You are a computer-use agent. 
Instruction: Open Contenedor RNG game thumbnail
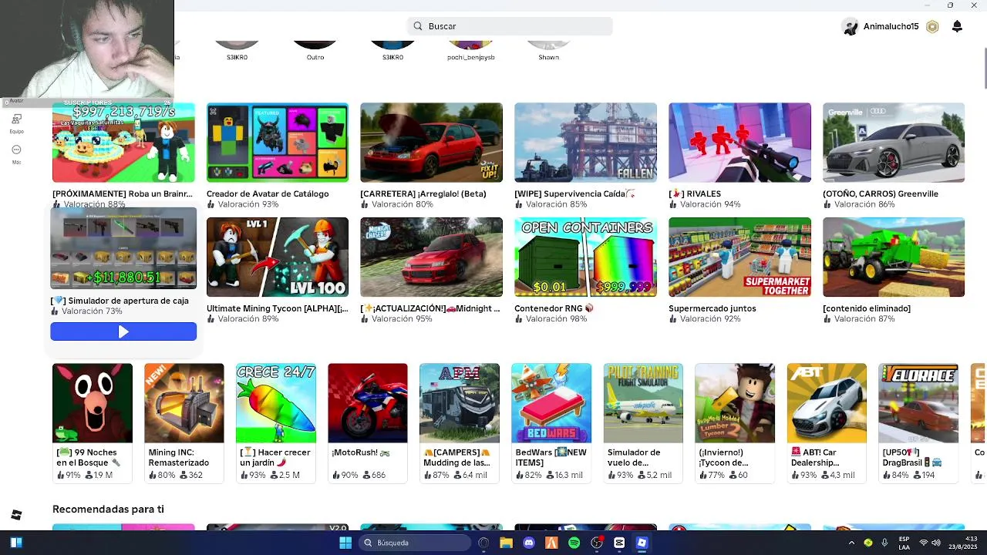pyautogui.click(x=585, y=257)
